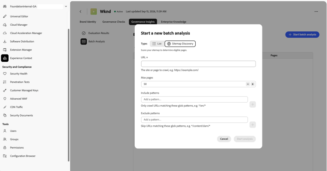327x171 pixels.
Task: Open CDN Traffic chart icon
Action: click(x=5, y=107)
